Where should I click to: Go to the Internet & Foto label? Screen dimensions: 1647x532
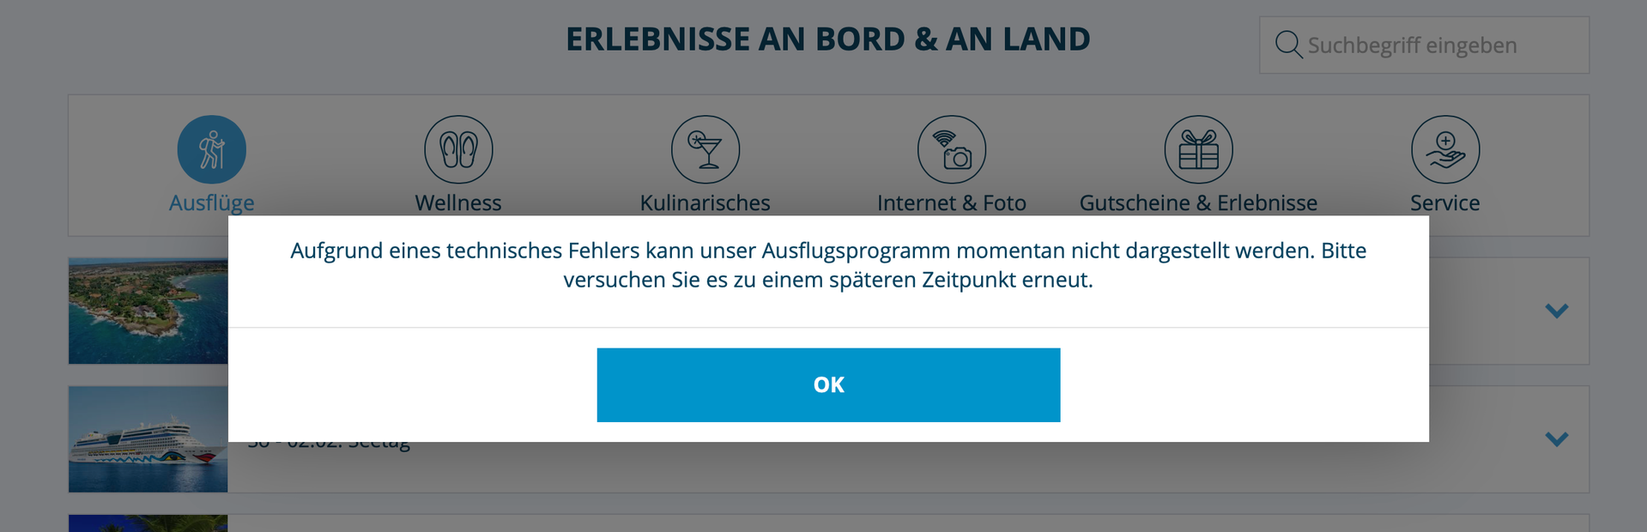951,203
